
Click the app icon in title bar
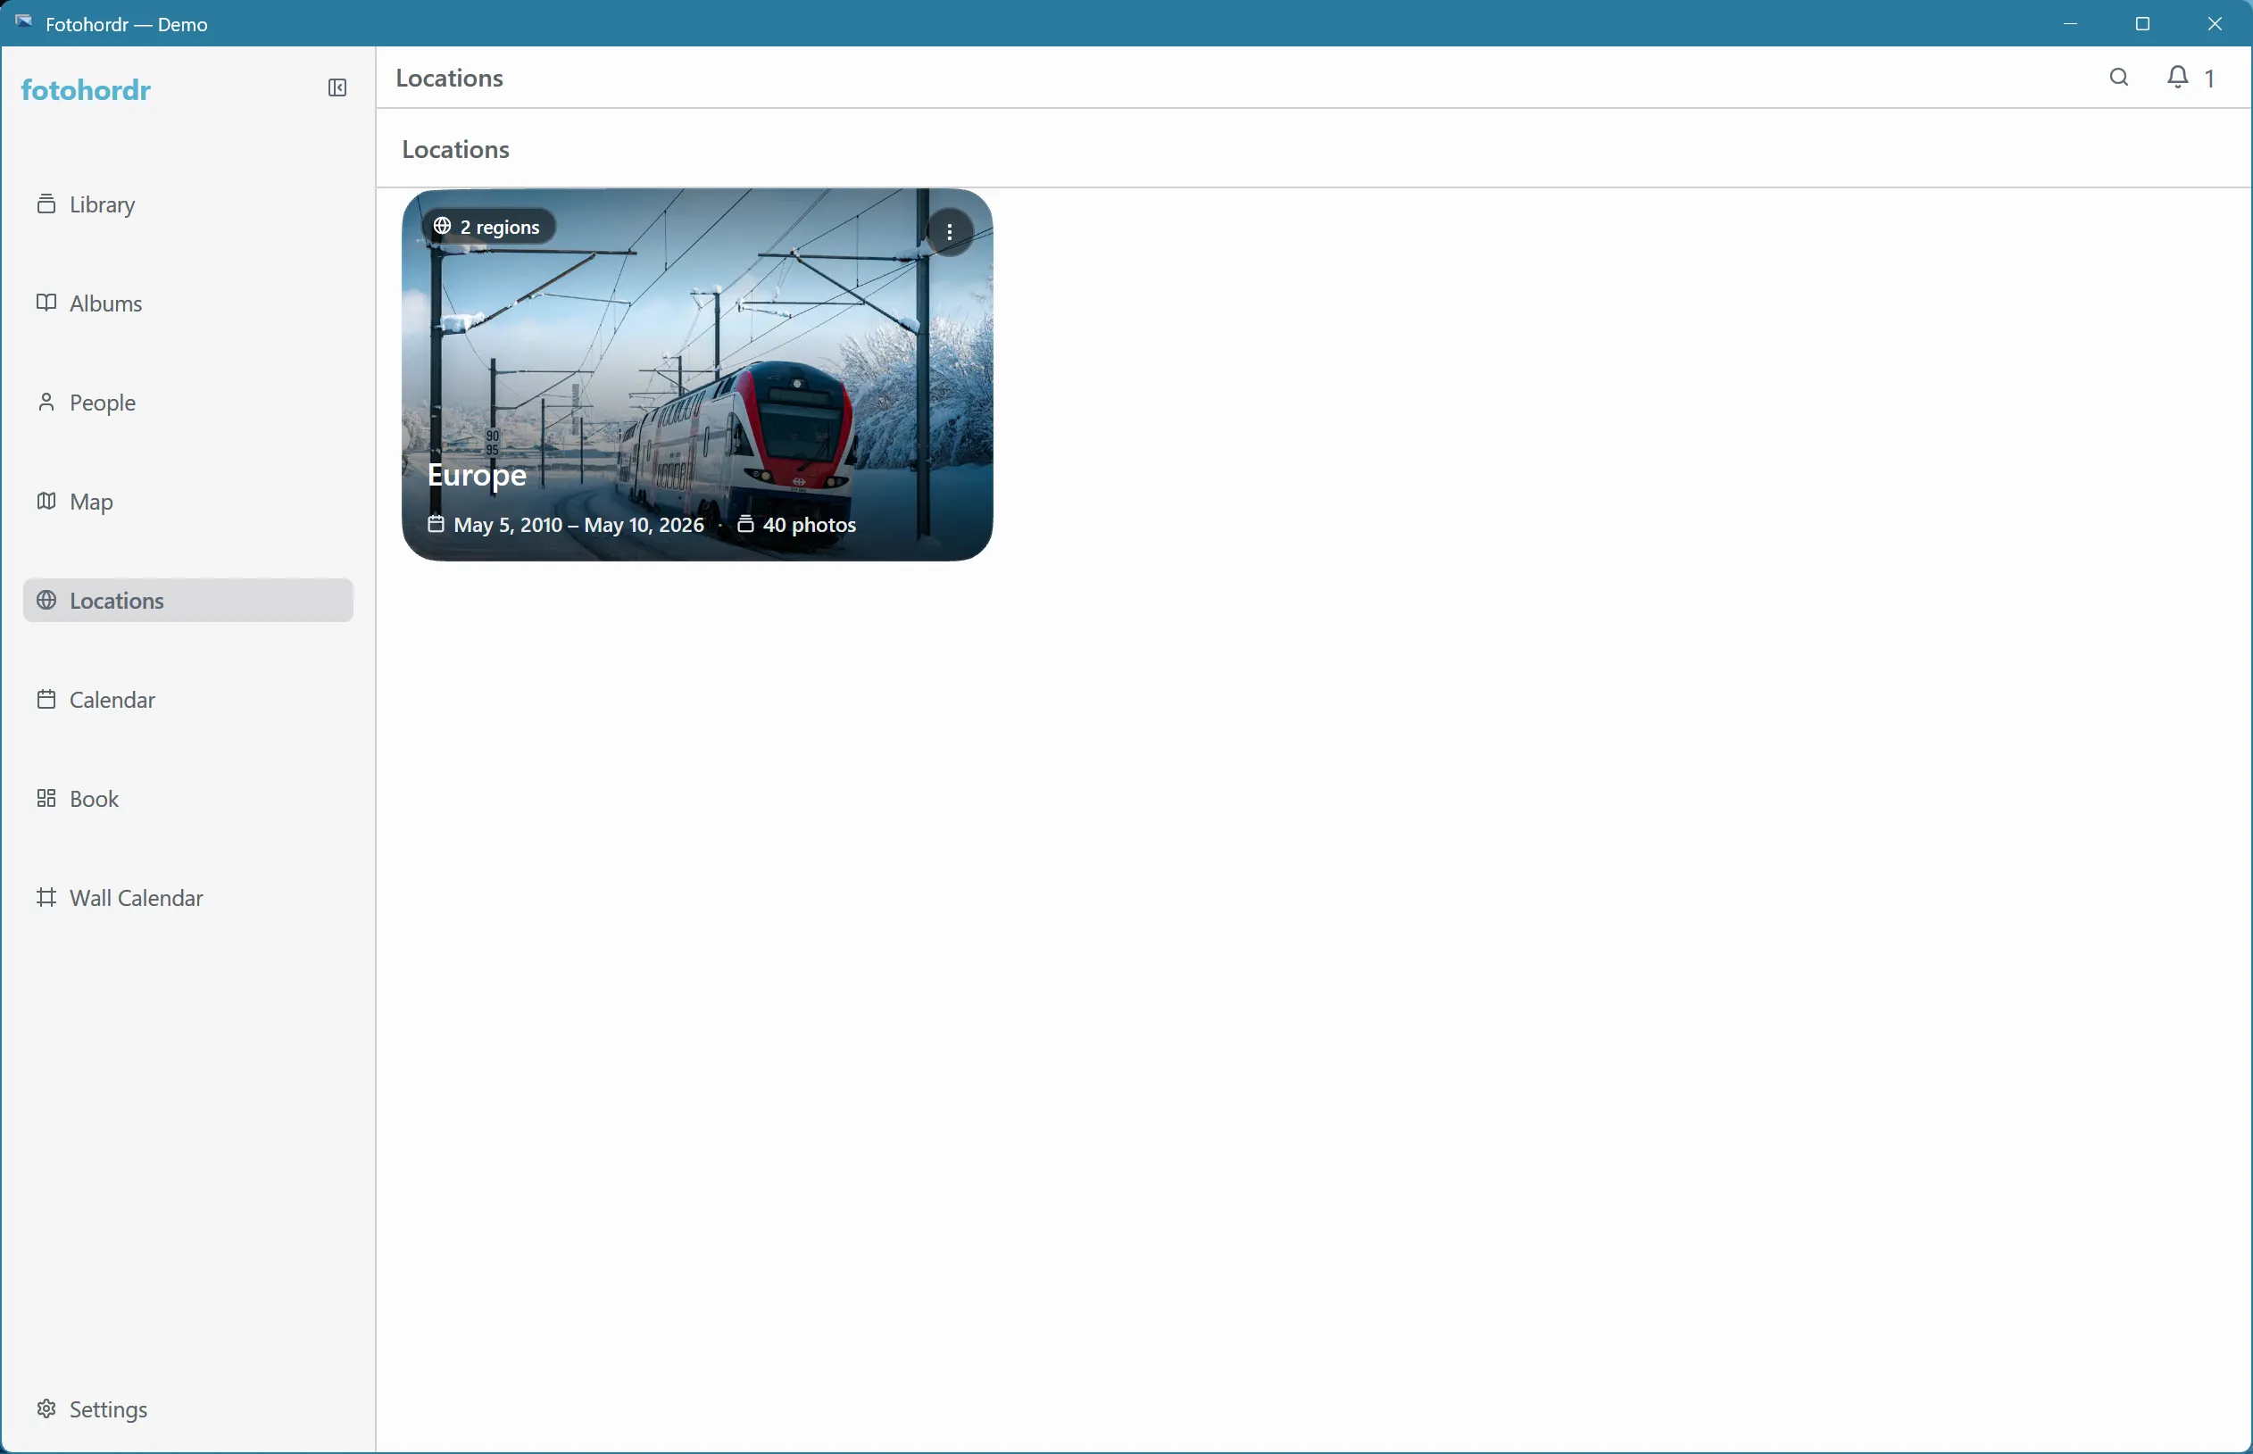pyautogui.click(x=23, y=22)
